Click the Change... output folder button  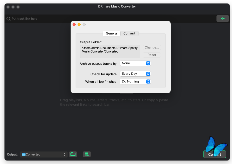pyautogui.click(x=152, y=47)
